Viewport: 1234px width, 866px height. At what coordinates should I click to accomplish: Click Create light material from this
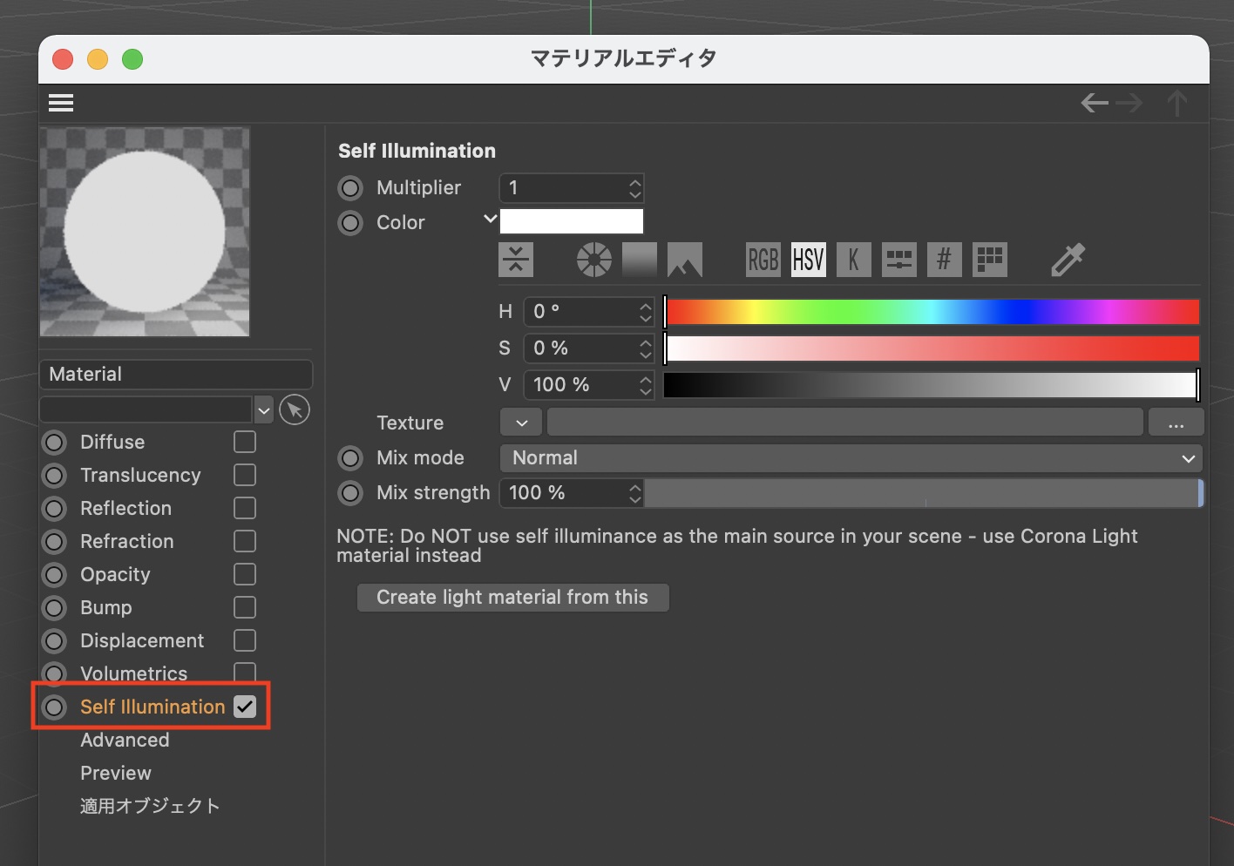click(x=512, y=598)
